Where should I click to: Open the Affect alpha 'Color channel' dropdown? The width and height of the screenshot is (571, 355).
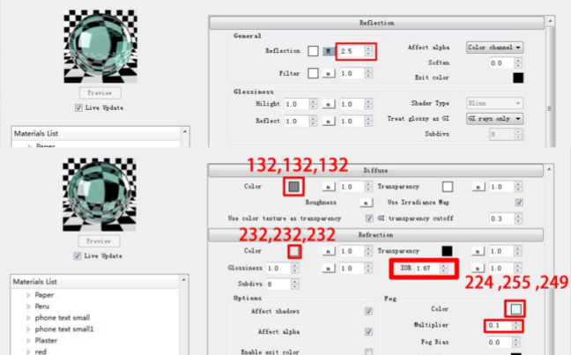(x=494, y=48)
